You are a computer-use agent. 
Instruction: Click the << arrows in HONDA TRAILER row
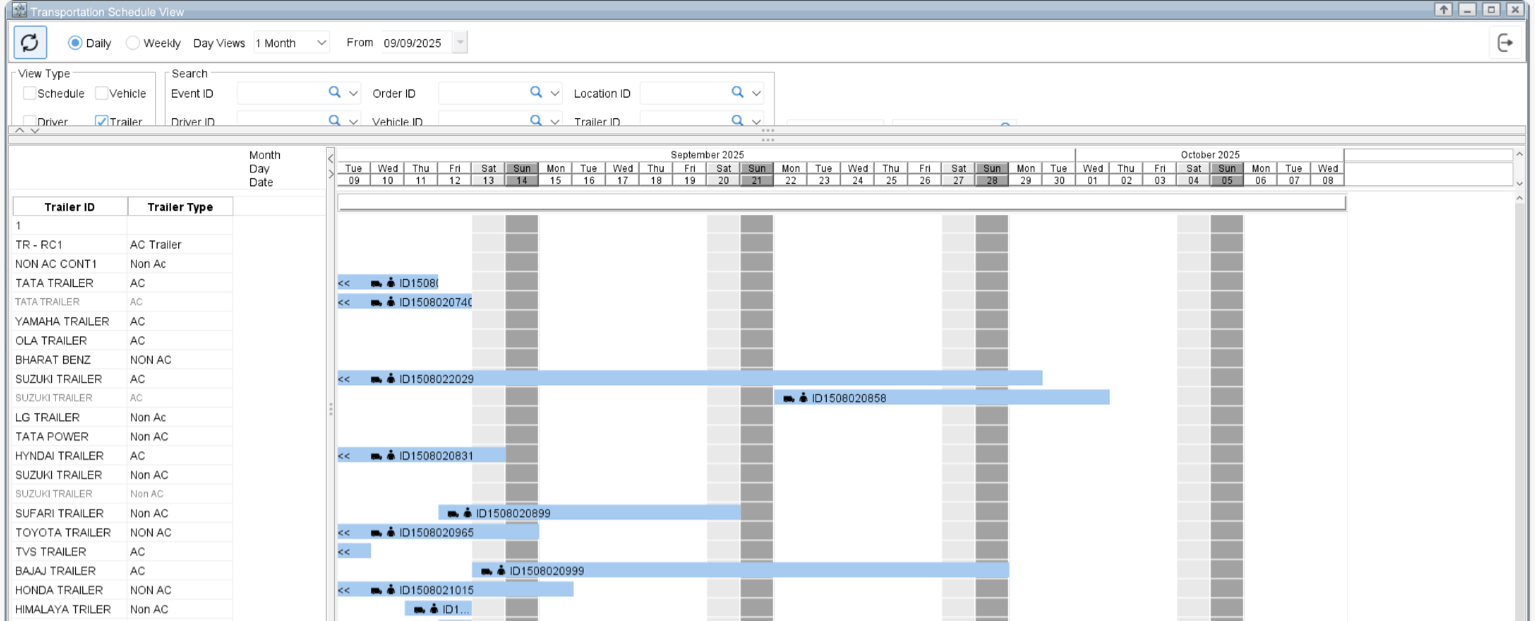point(344,590)
